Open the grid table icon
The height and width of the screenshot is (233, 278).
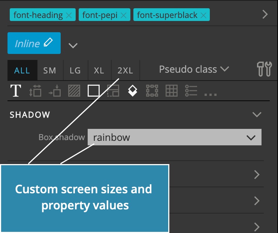[x=172, y=91]
